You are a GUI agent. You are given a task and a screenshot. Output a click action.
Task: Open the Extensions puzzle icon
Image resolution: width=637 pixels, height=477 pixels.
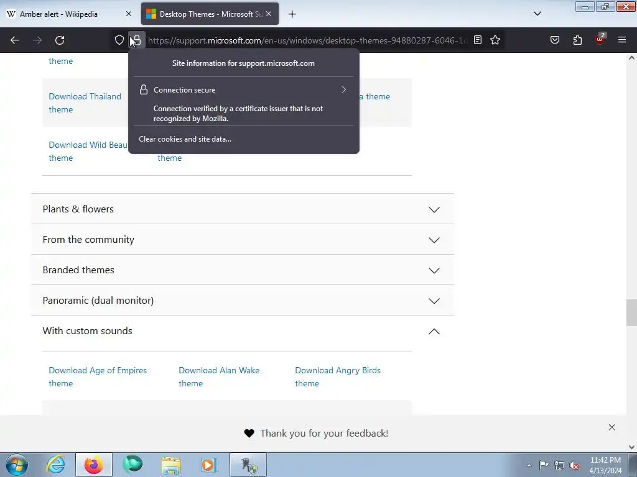point(577,40)
